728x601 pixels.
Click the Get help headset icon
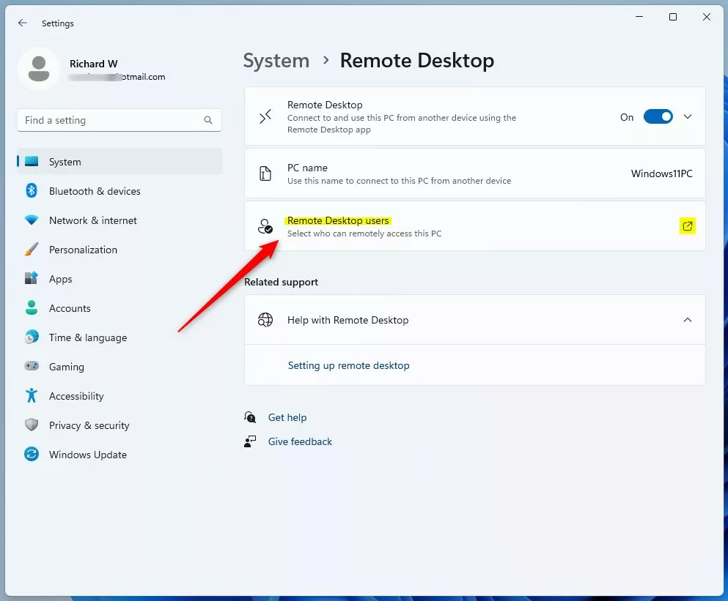250,417
